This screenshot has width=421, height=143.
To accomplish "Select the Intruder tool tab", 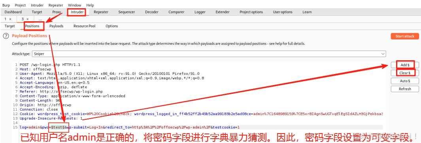I will click(x=77, y=12).
